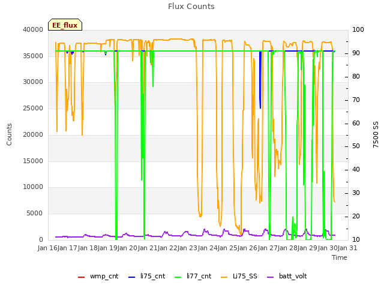Click the blue li75_cnt legend swatch

click(x=132, y=277)
